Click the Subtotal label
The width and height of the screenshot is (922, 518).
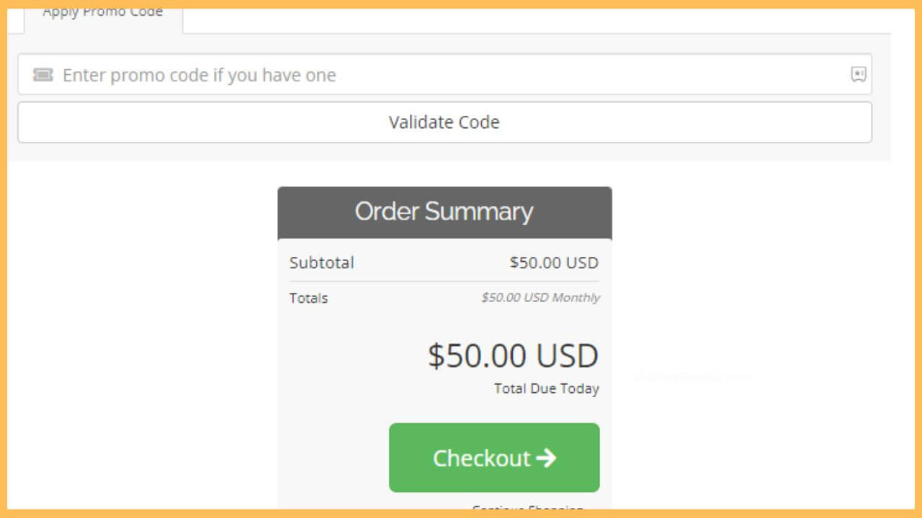321,263
